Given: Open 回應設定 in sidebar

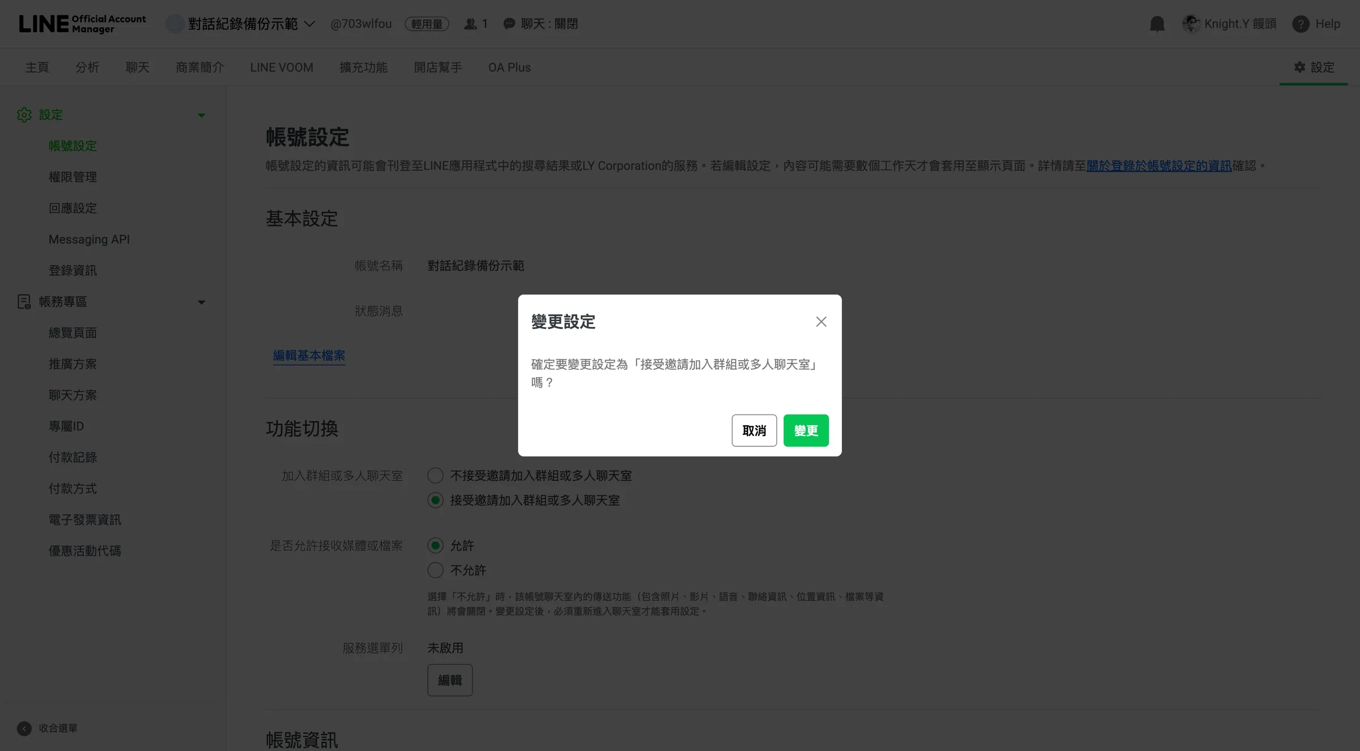Looking at the screenshot, I should coord(73,208).
